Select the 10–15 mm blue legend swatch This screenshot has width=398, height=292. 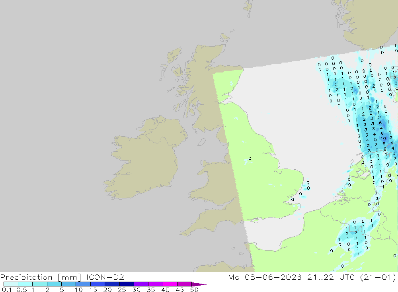(x=83, y=284)
